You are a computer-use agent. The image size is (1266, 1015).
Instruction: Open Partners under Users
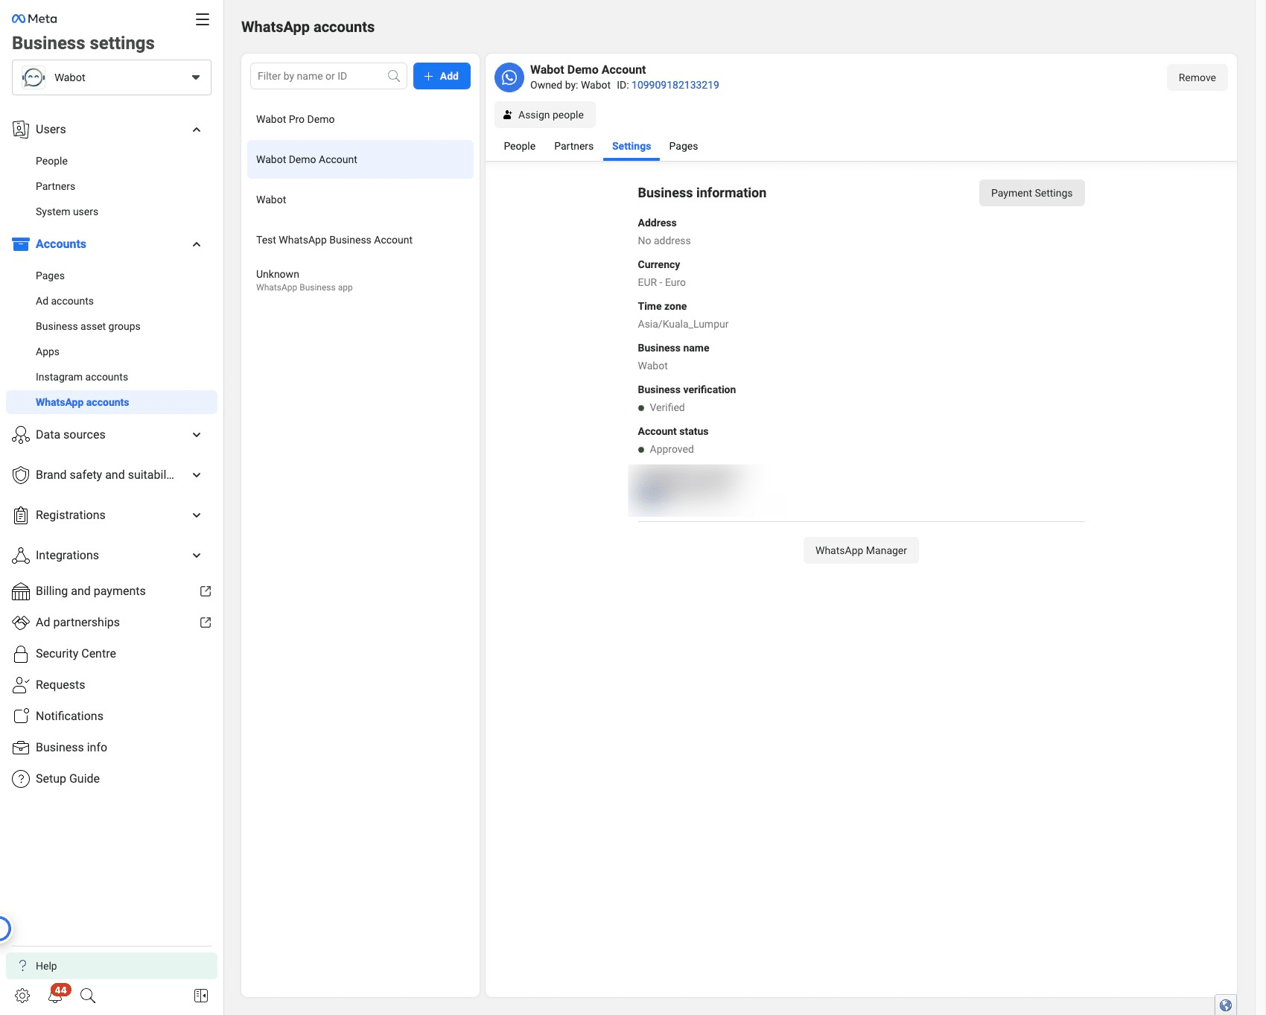pyautogui.click(x=55, y=186)
